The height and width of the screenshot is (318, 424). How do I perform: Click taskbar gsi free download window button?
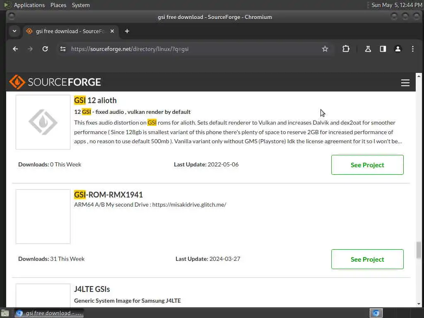pyautogui.click(x=49, y=313)
